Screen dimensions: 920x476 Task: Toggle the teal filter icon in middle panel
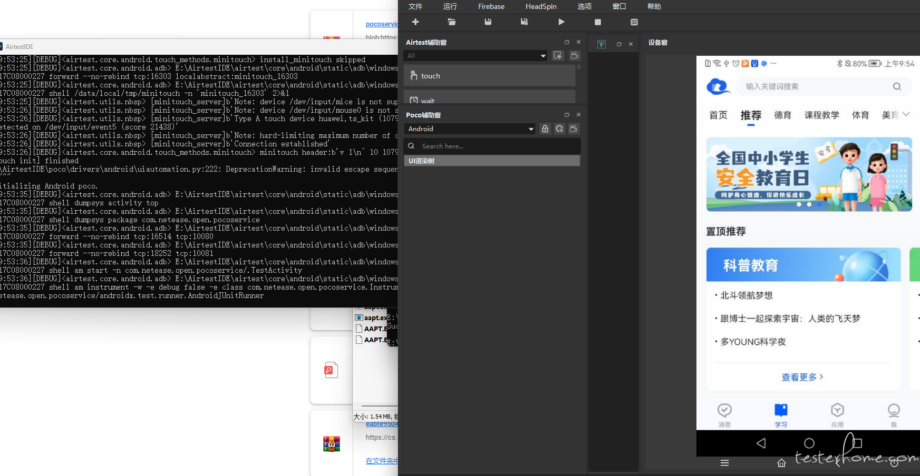pyautogui.click(x=602, y=44)
